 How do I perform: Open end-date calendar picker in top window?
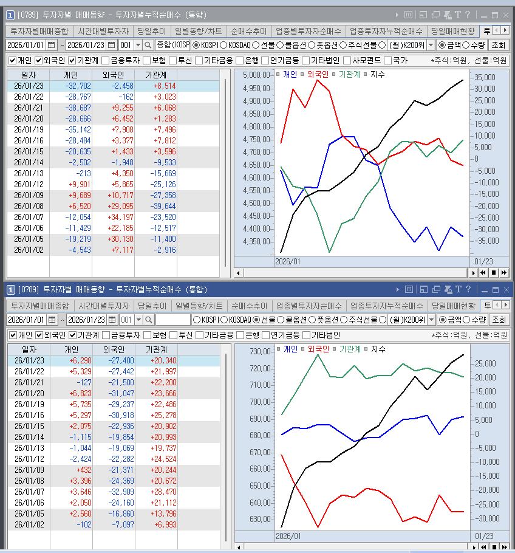click(111, 45)
